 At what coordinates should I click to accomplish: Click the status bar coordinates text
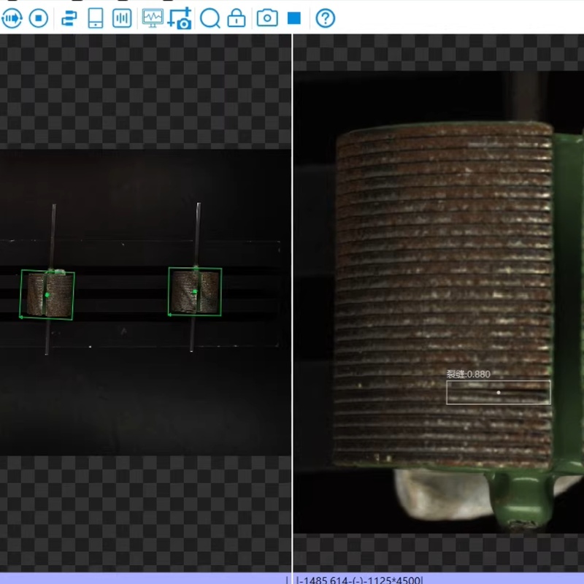coord(359,580)
